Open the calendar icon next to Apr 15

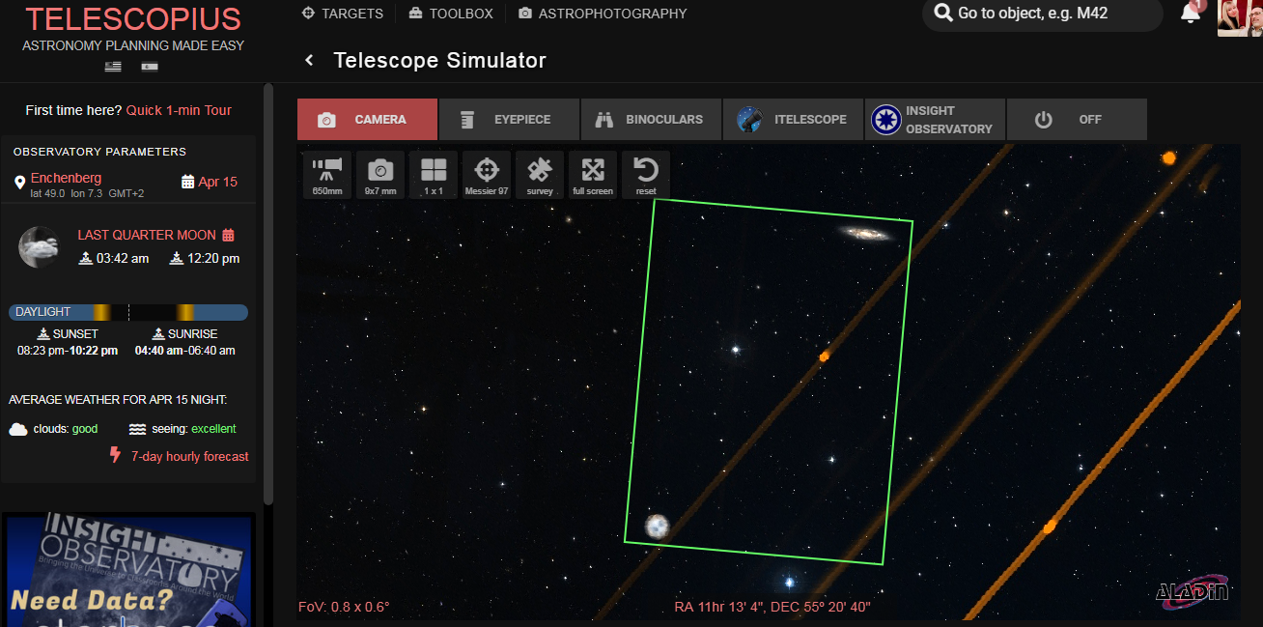(x=187, y=182)
